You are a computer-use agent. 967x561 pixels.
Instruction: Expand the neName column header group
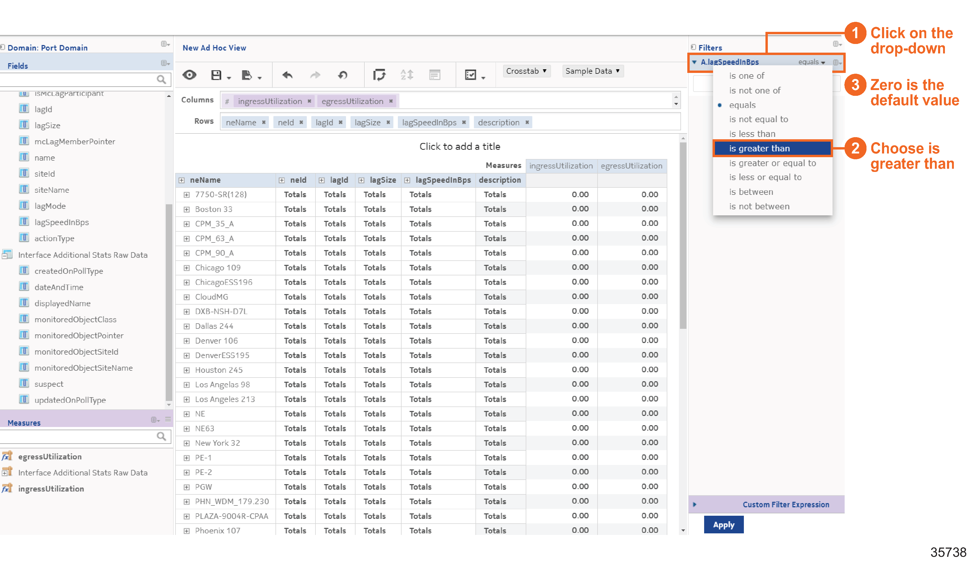click(x=182, y=181)
